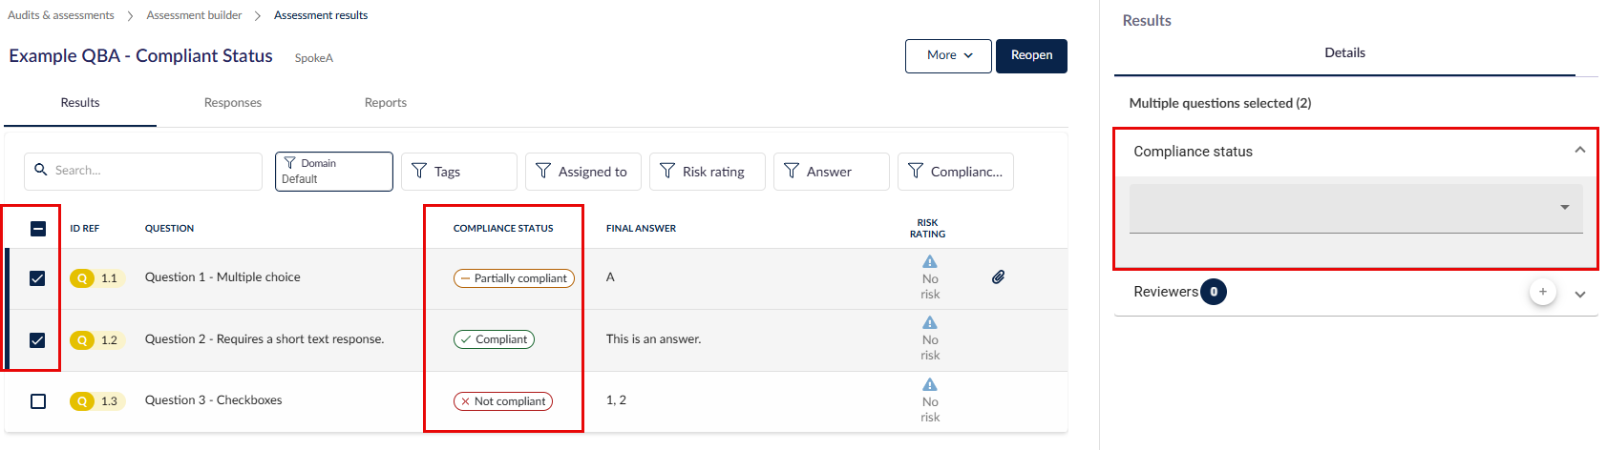Click the risk warning icon for Question 1
Image resolution: width=1607 pixels, height=450 pixels.
pyautogui.click(x=930, y=261)
